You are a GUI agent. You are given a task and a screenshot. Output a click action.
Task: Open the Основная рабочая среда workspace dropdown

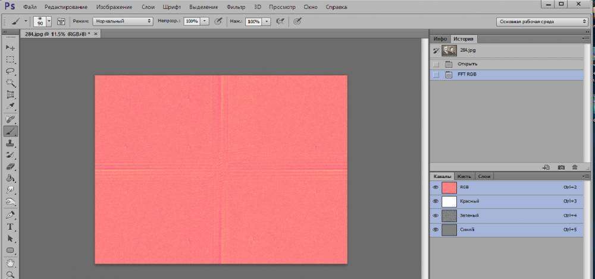pos(541,21)
